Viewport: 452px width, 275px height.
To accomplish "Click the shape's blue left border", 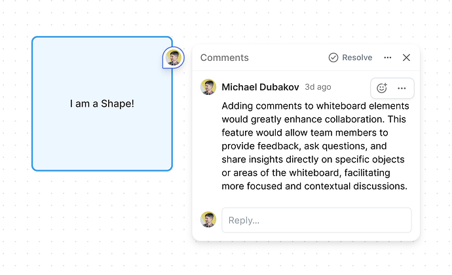I will (32, 103).
